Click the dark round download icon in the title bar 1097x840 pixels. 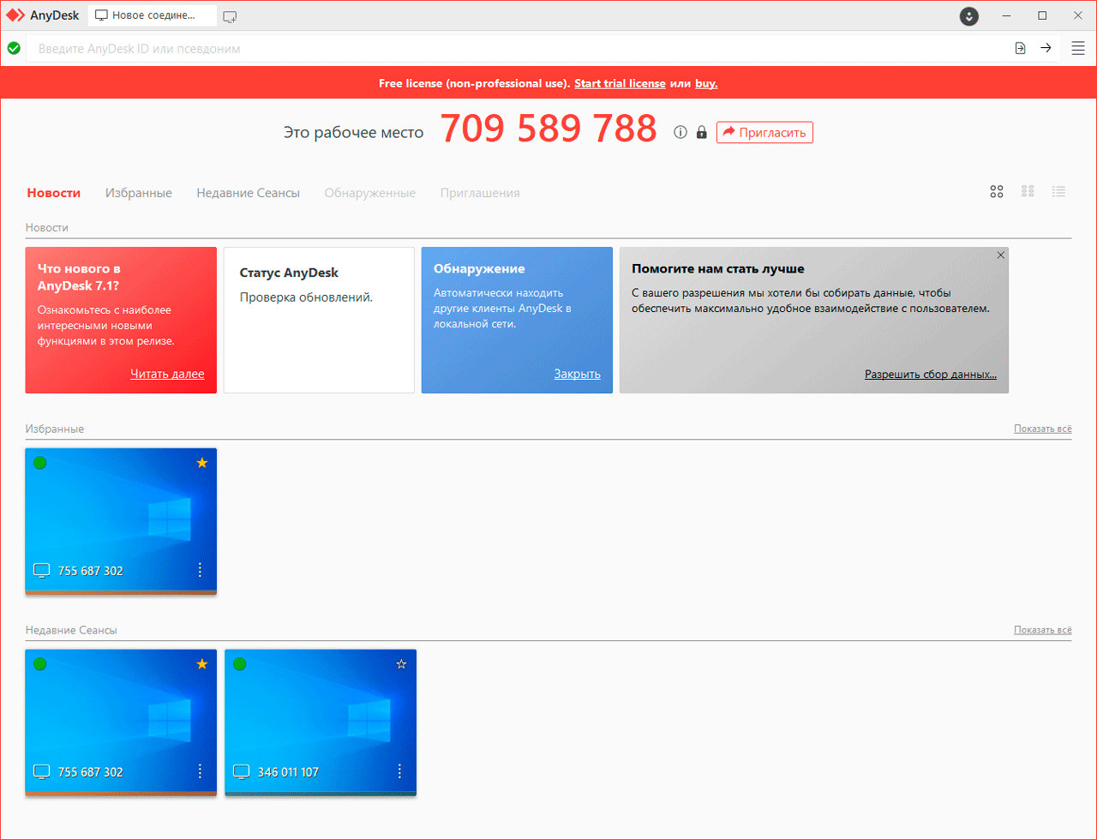click(968, 15)
